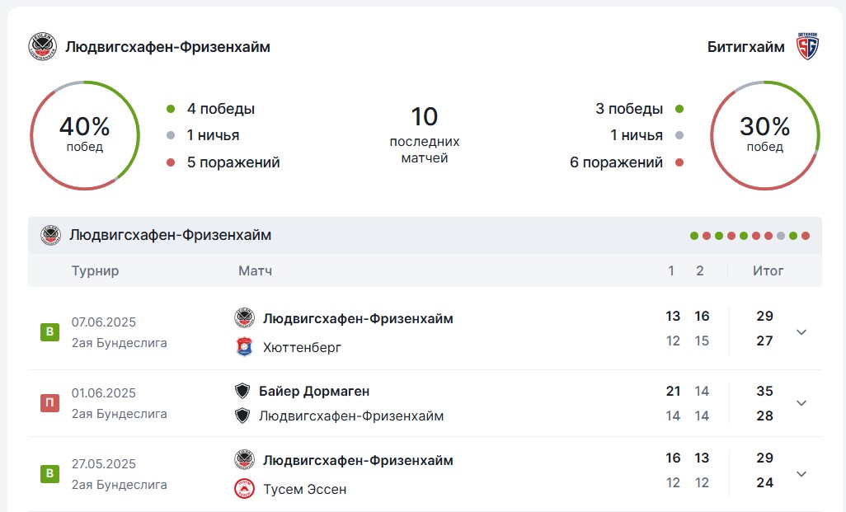Click Людвигсхафен-Фризенхайм in the gray section header

point(170,235)
